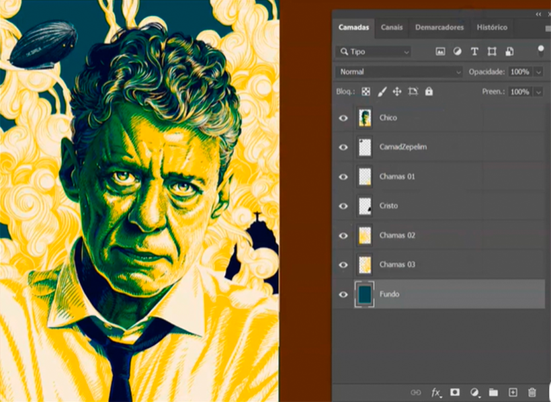Switch to the Canais tab
This screenshot has height=402, width=551.
[392, 28]
